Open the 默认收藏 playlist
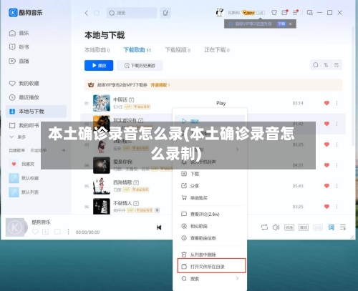 pyautogui.click(x=24, y=178)
